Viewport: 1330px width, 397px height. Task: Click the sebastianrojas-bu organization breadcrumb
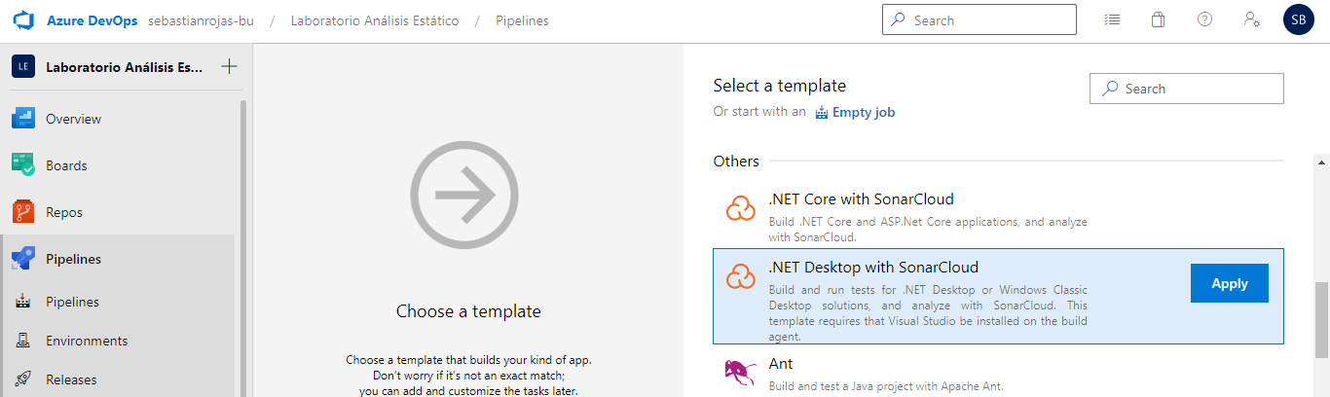(x=201, y=20)
